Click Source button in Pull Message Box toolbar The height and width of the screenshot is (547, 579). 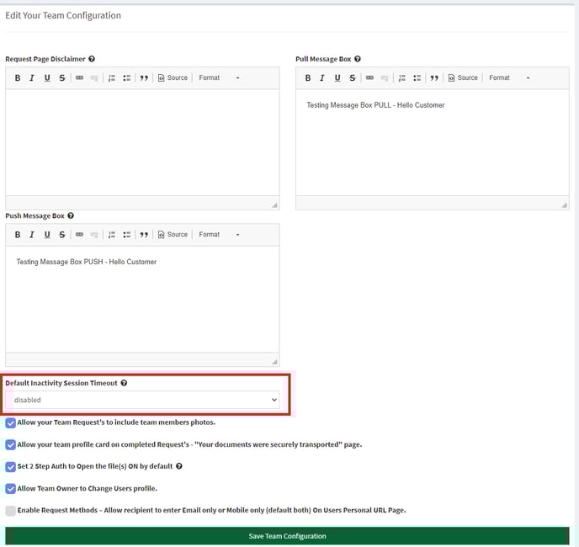pyautogui.click(x=463, y=78)
